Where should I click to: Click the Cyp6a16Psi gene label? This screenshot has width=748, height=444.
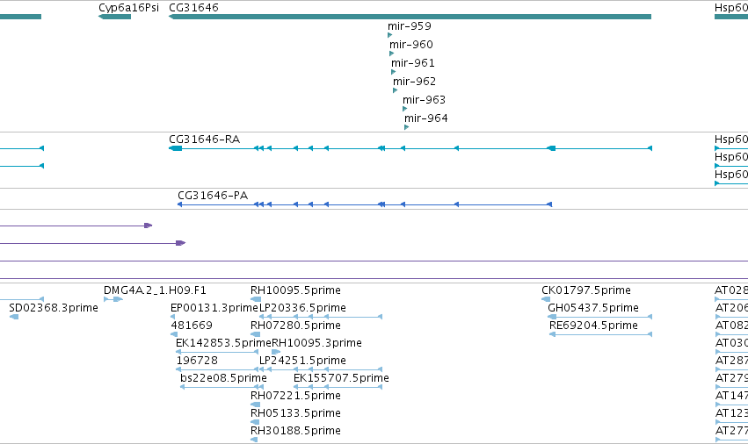tap(129, 8)
